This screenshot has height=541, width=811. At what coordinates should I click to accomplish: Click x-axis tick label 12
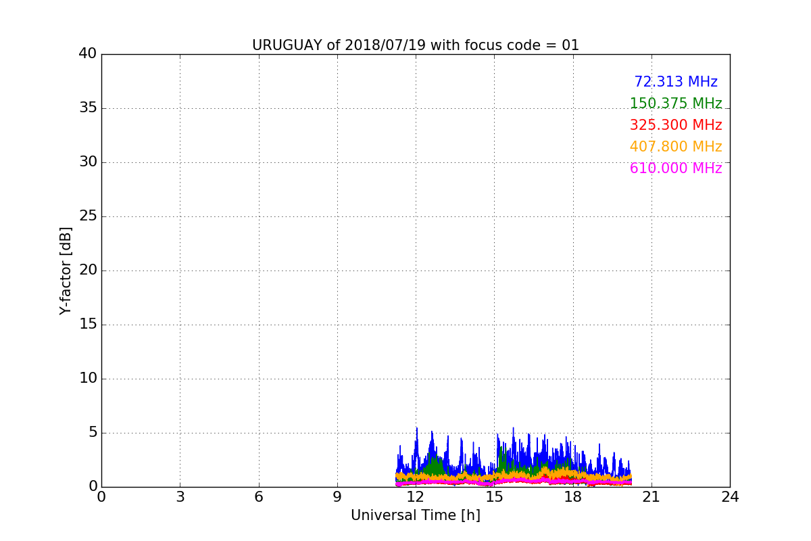pos(416,497)
